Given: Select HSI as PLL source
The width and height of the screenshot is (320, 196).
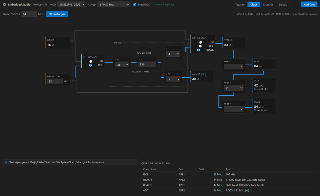Looking at the screenshot, I should tap(91, 61).
